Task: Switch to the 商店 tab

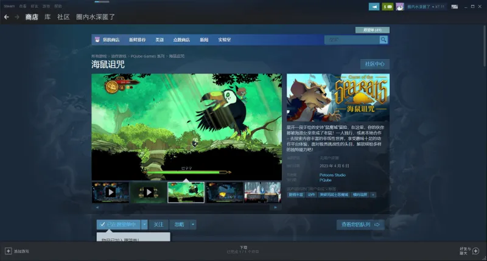Action: click(32, 17)
